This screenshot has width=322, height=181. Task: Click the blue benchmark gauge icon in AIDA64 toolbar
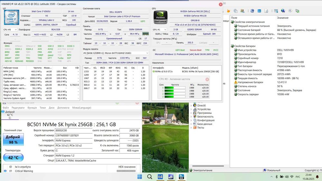point(252,11)
